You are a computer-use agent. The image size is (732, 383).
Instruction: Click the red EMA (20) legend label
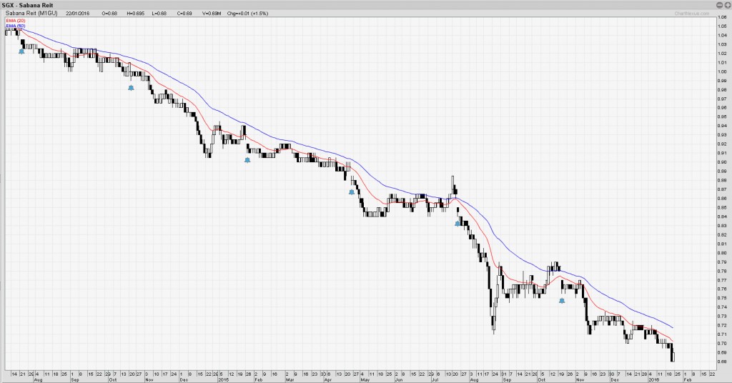[x=14, y=20]
